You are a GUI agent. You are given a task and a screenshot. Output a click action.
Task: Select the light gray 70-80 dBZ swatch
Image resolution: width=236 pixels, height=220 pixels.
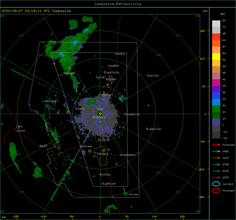pyautogui.click(x=216, y=24)
